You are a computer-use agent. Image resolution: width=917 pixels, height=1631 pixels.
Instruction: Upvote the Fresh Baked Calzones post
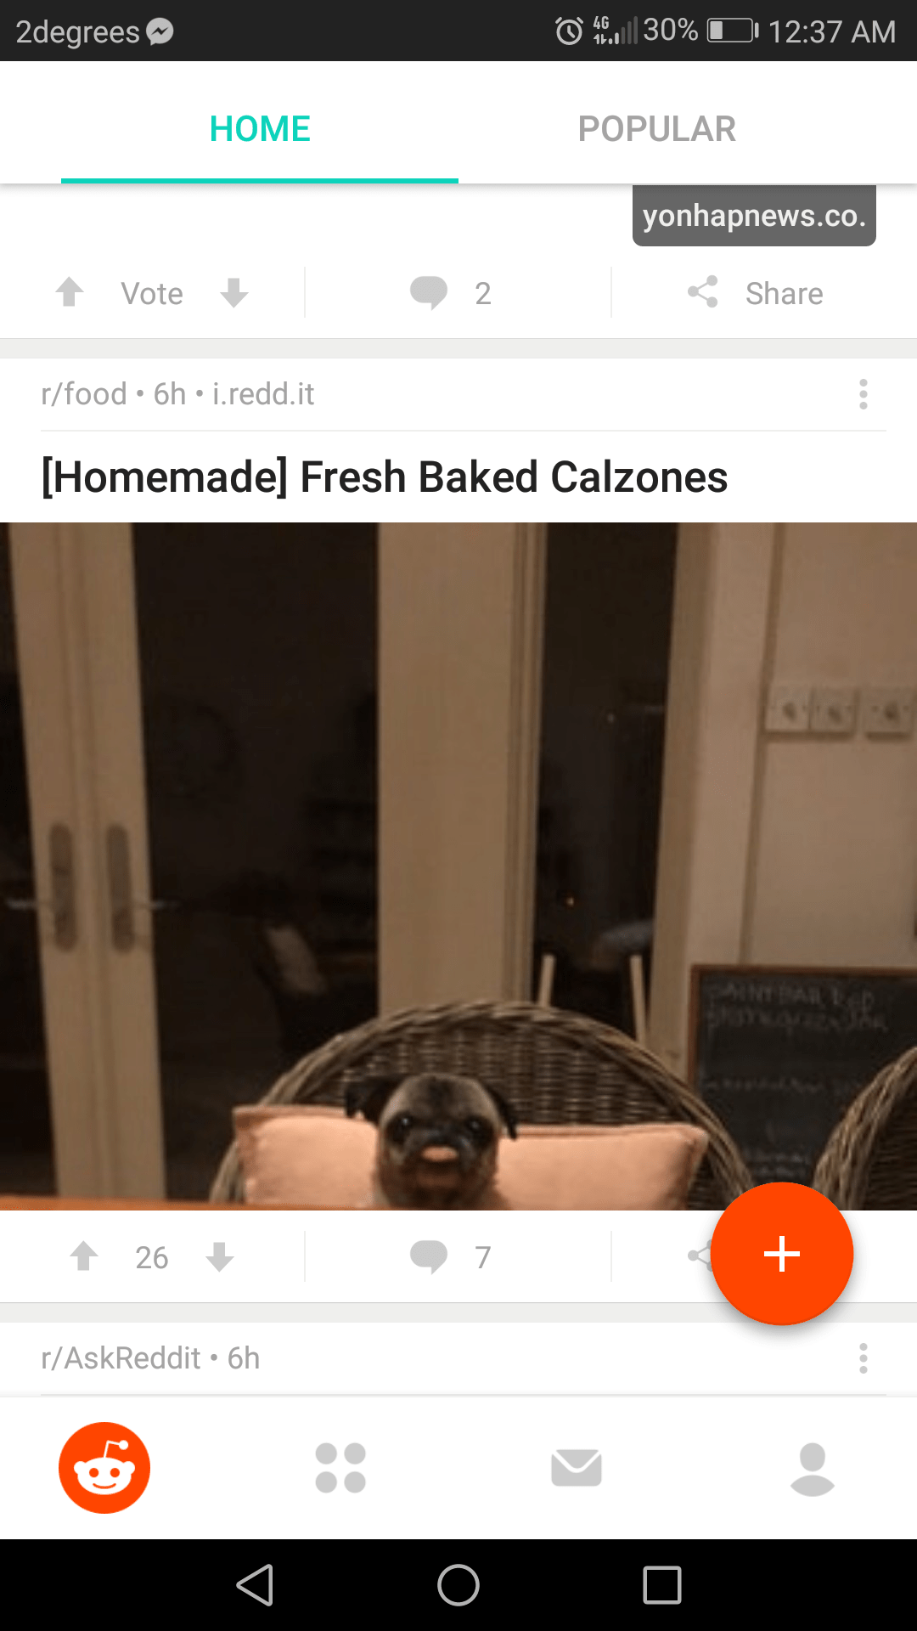pyautogui.click(x=84, y=1256)
